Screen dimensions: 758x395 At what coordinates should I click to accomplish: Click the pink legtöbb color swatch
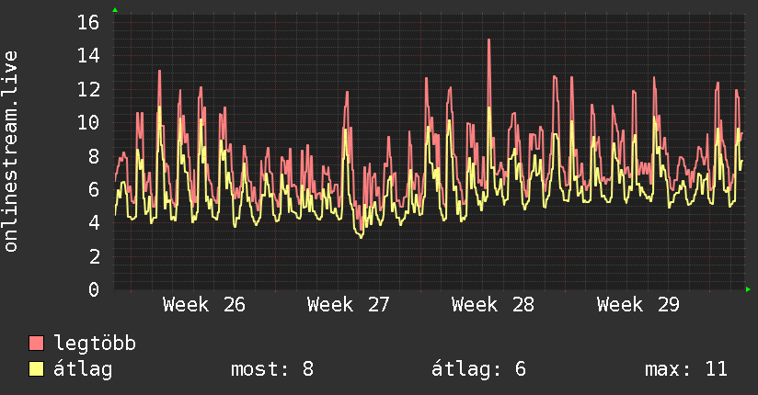pyautogui.click(x=36, y=343)
